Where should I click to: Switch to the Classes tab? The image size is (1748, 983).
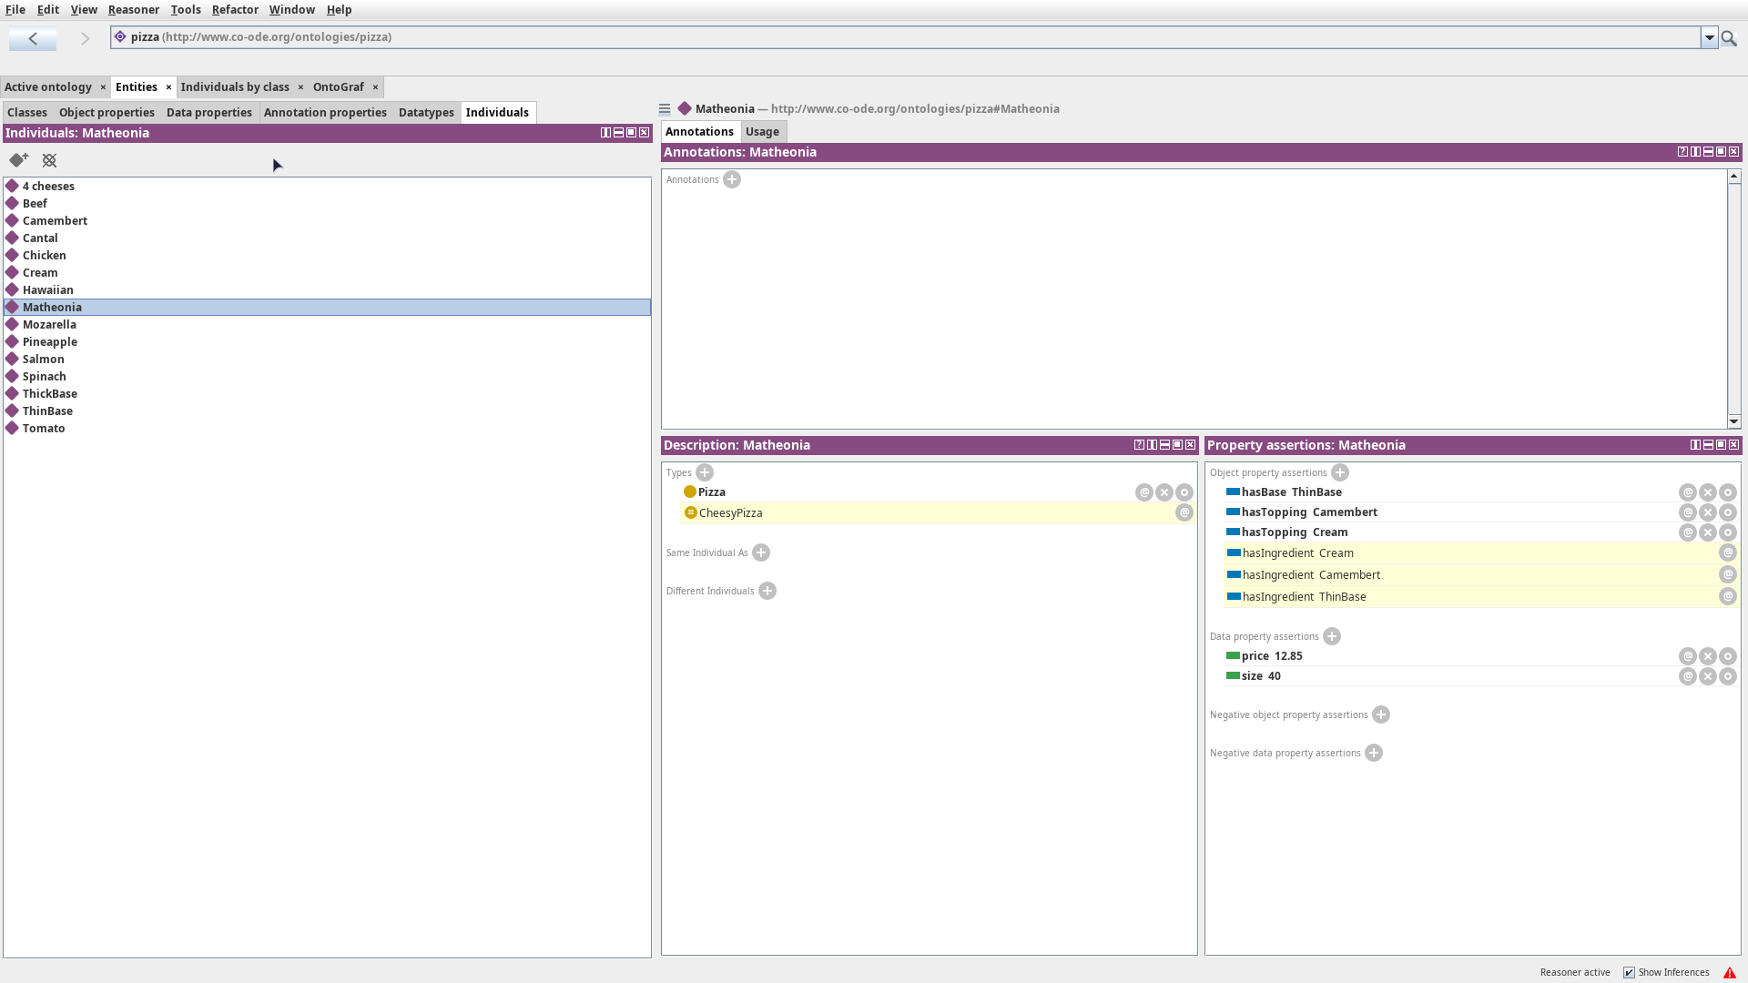27,113
